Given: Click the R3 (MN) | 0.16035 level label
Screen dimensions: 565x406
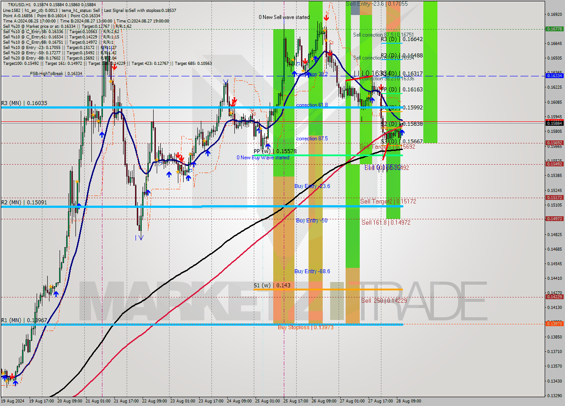Looking at the screenshot, I should coord(24,103).
